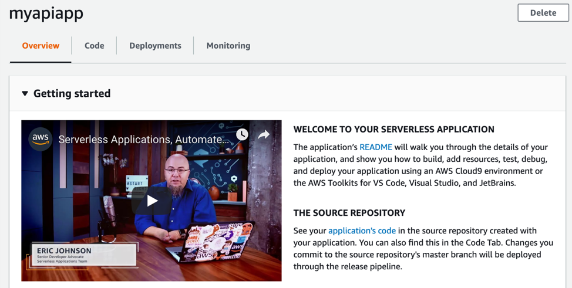Image resolution: width=572 pixels, height=288 pixels.
Task: Follow the application's code link
Action: 362,231
